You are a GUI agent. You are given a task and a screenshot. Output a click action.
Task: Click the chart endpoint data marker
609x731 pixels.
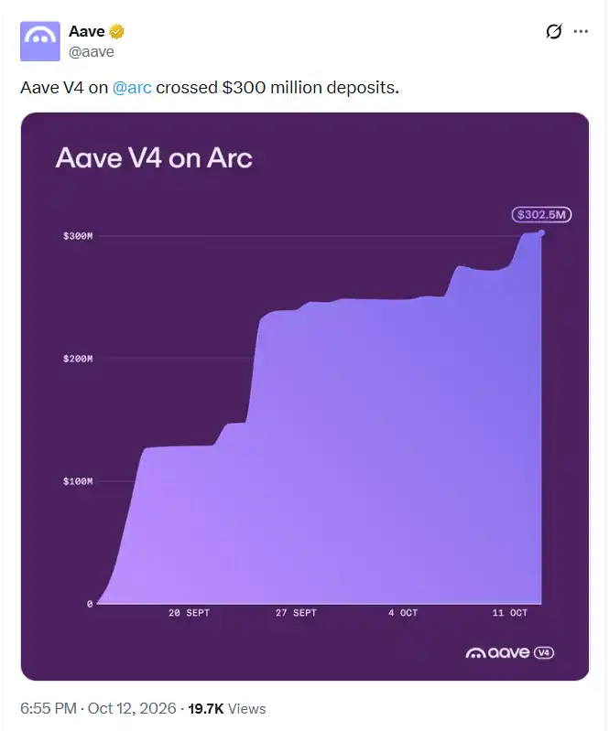tap(541, 232)
